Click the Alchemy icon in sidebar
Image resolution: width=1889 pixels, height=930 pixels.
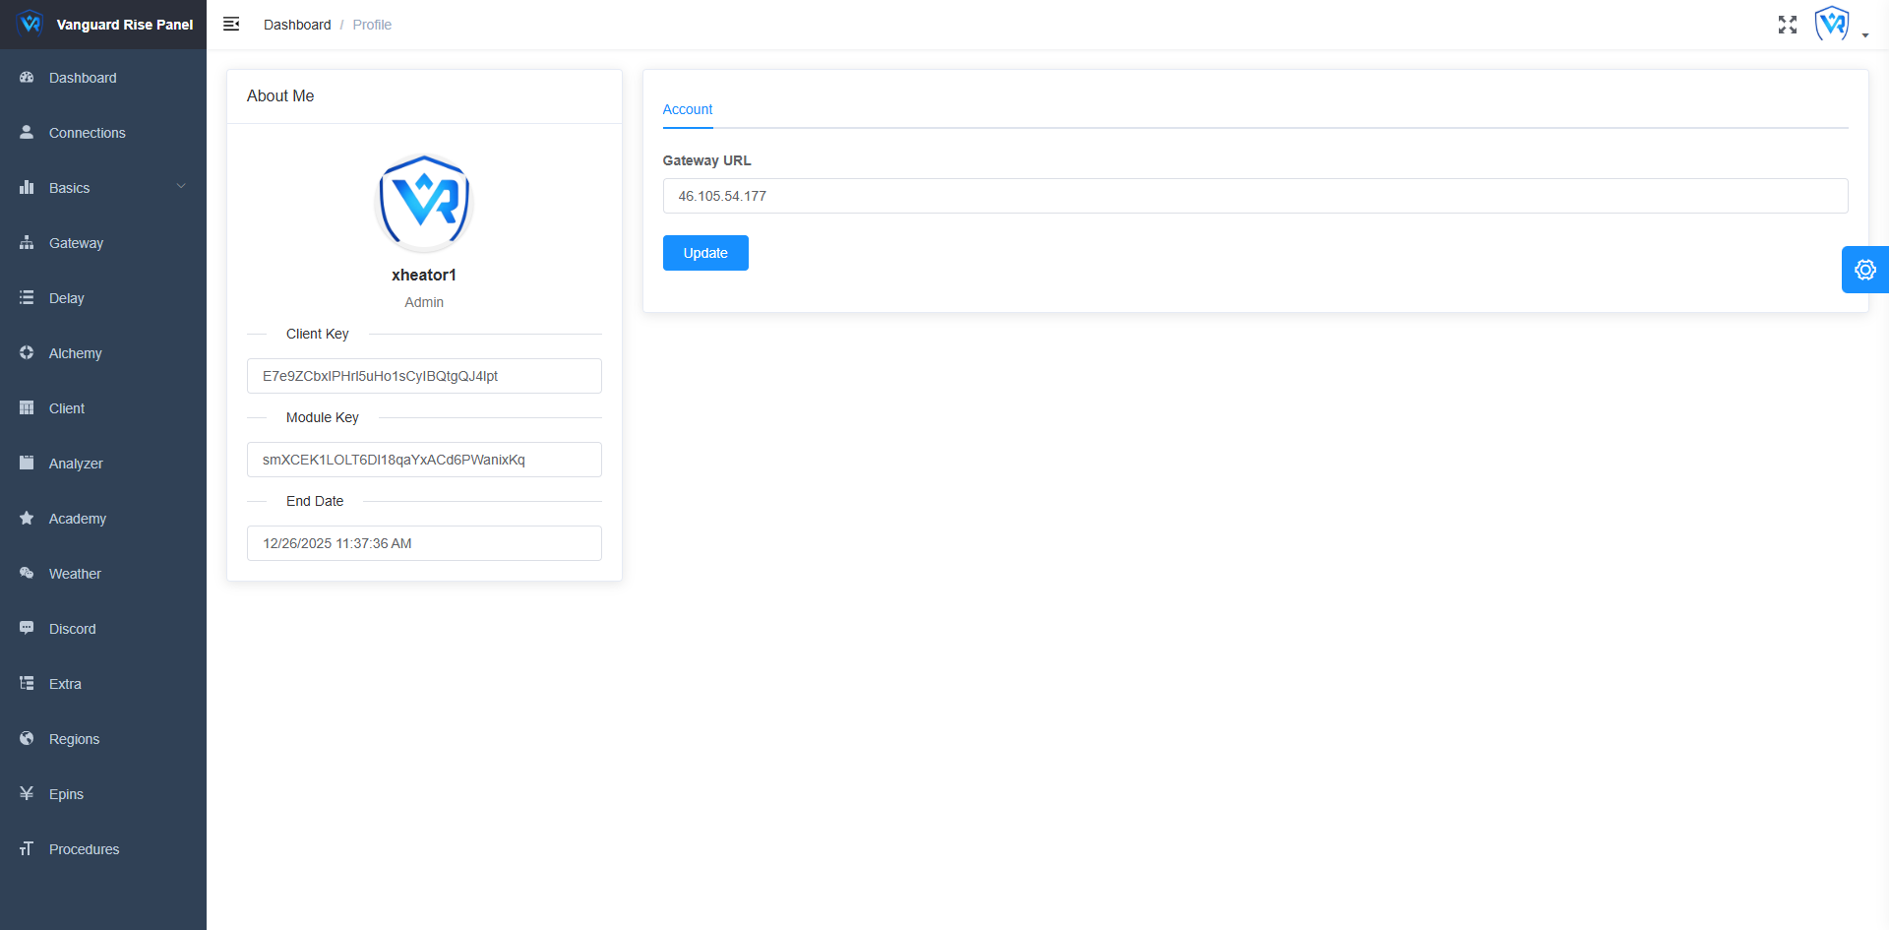[27, 353]
